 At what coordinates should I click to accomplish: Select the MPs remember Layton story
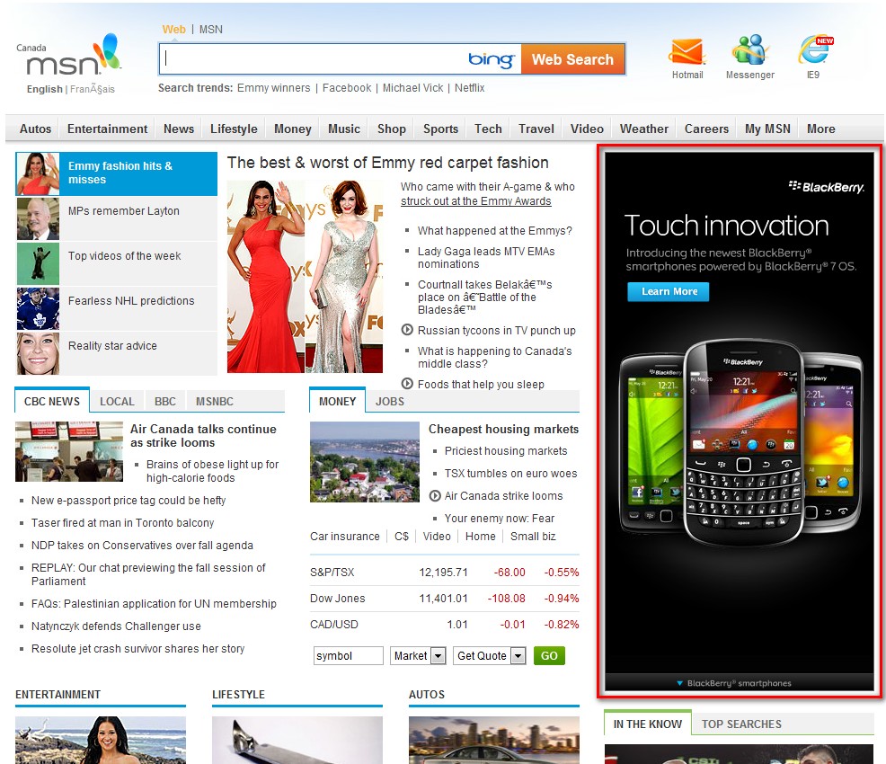117,218
